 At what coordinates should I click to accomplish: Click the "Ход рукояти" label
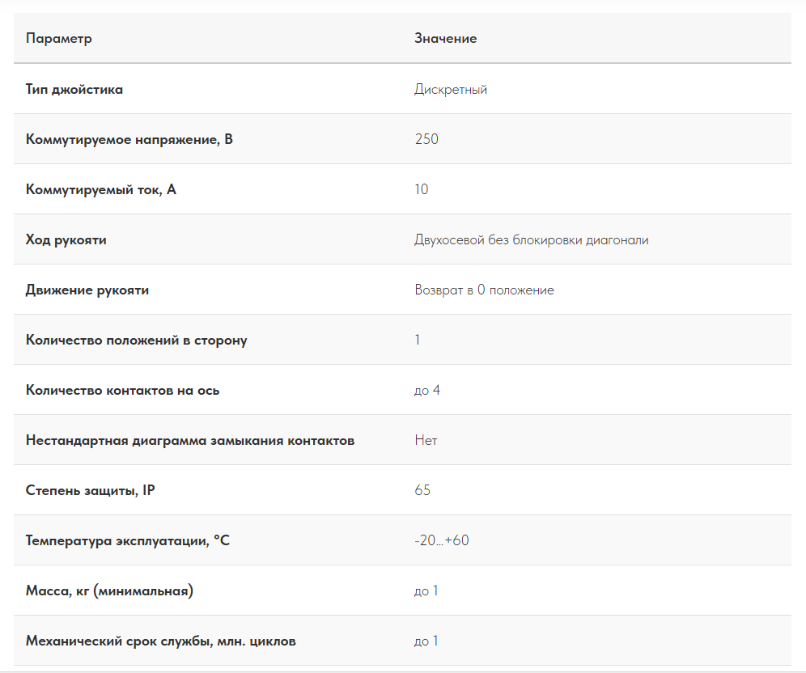pos(66,240)
